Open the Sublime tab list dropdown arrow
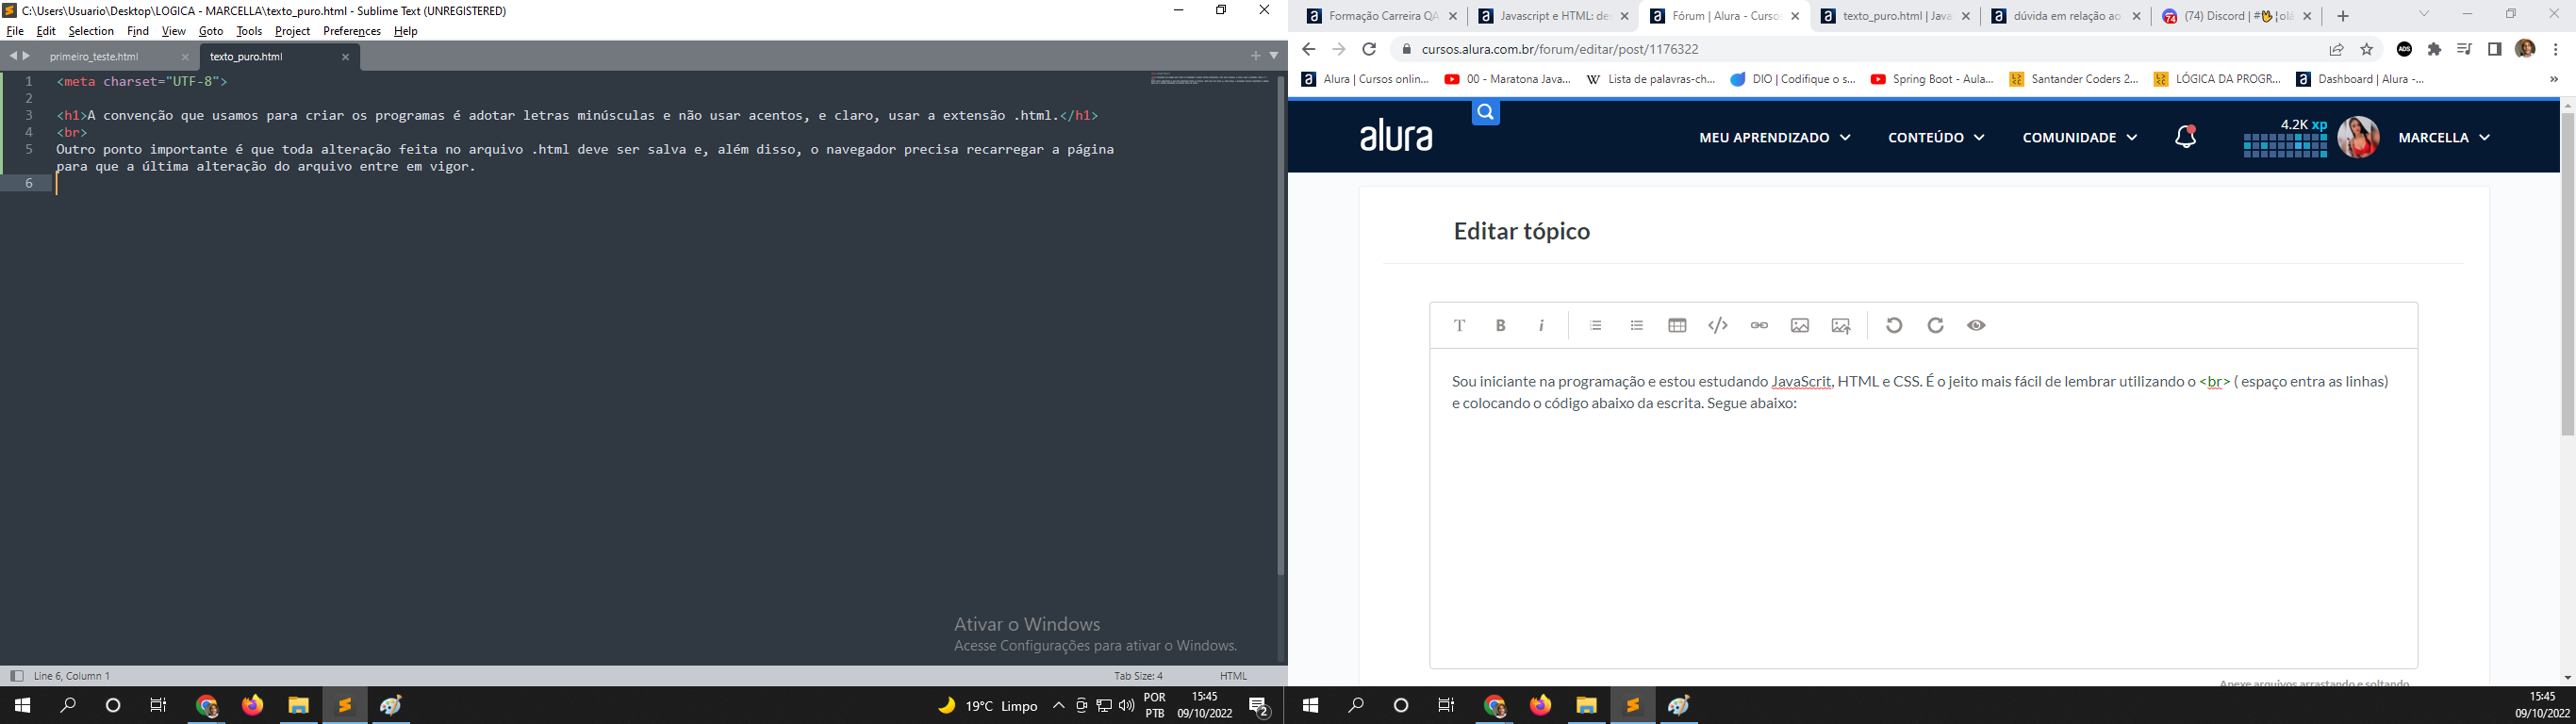Image resolution: width=2576 pixels, height=724 pixels. tap(1274, 56)
